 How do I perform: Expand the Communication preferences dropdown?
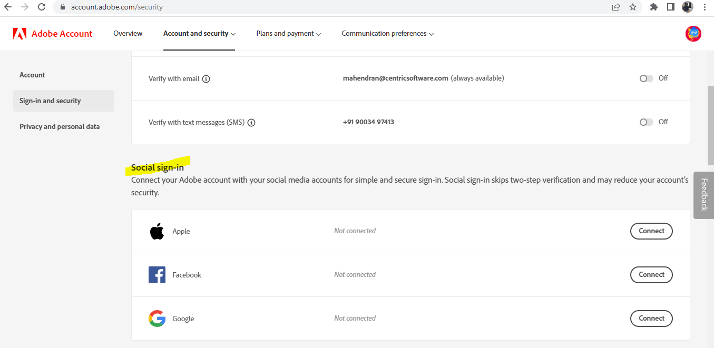[x=387, y=33]
